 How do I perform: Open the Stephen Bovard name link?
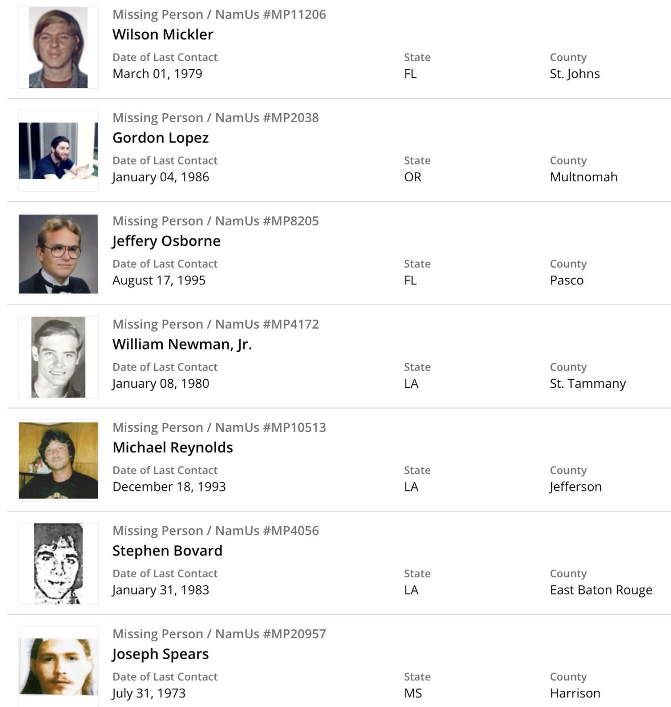tap(167, 551)
